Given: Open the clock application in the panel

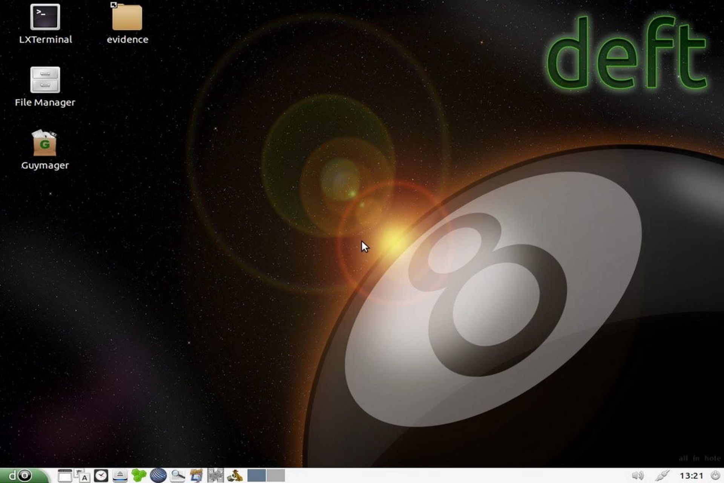Looking at the screenshot, I should [101, 475].
